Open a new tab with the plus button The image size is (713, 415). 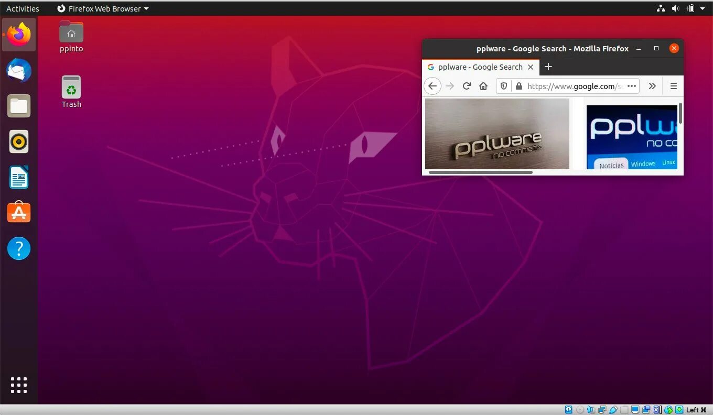[x=548, y=67]
